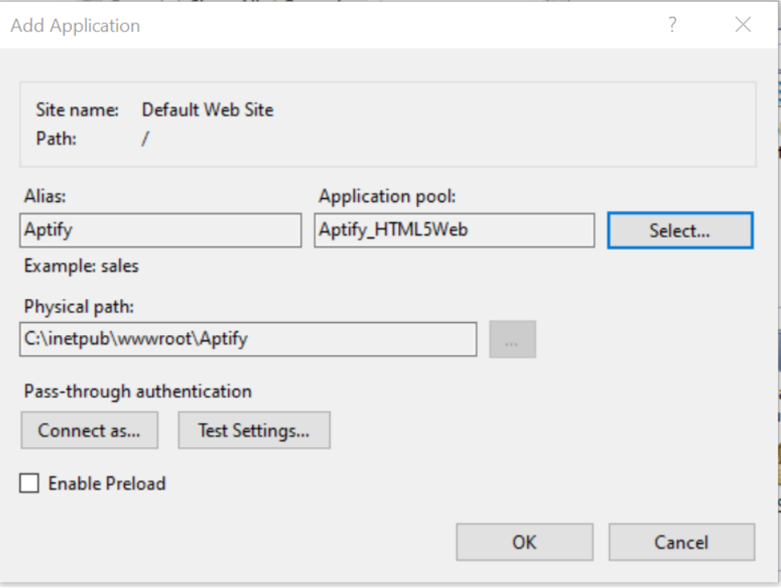Screen dimensions: 781x588
Task: Cancel the Add Application dialog
Action: tap(681, 542)
